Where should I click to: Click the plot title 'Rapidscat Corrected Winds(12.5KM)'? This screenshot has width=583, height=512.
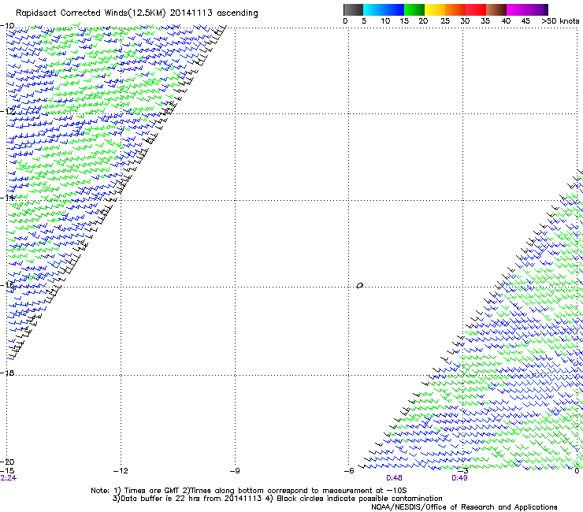point(91,13)
